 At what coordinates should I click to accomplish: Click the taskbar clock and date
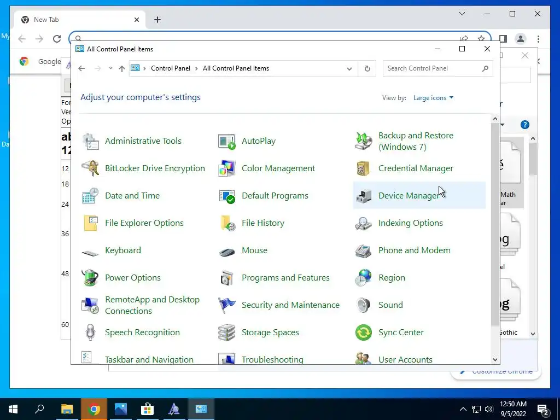(x=513, y=409)
